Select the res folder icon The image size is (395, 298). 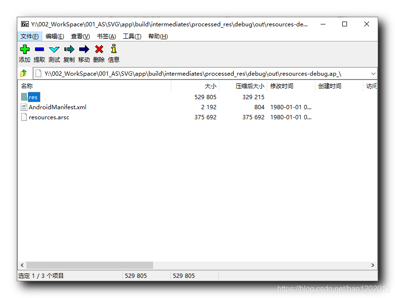pos(24,97)
